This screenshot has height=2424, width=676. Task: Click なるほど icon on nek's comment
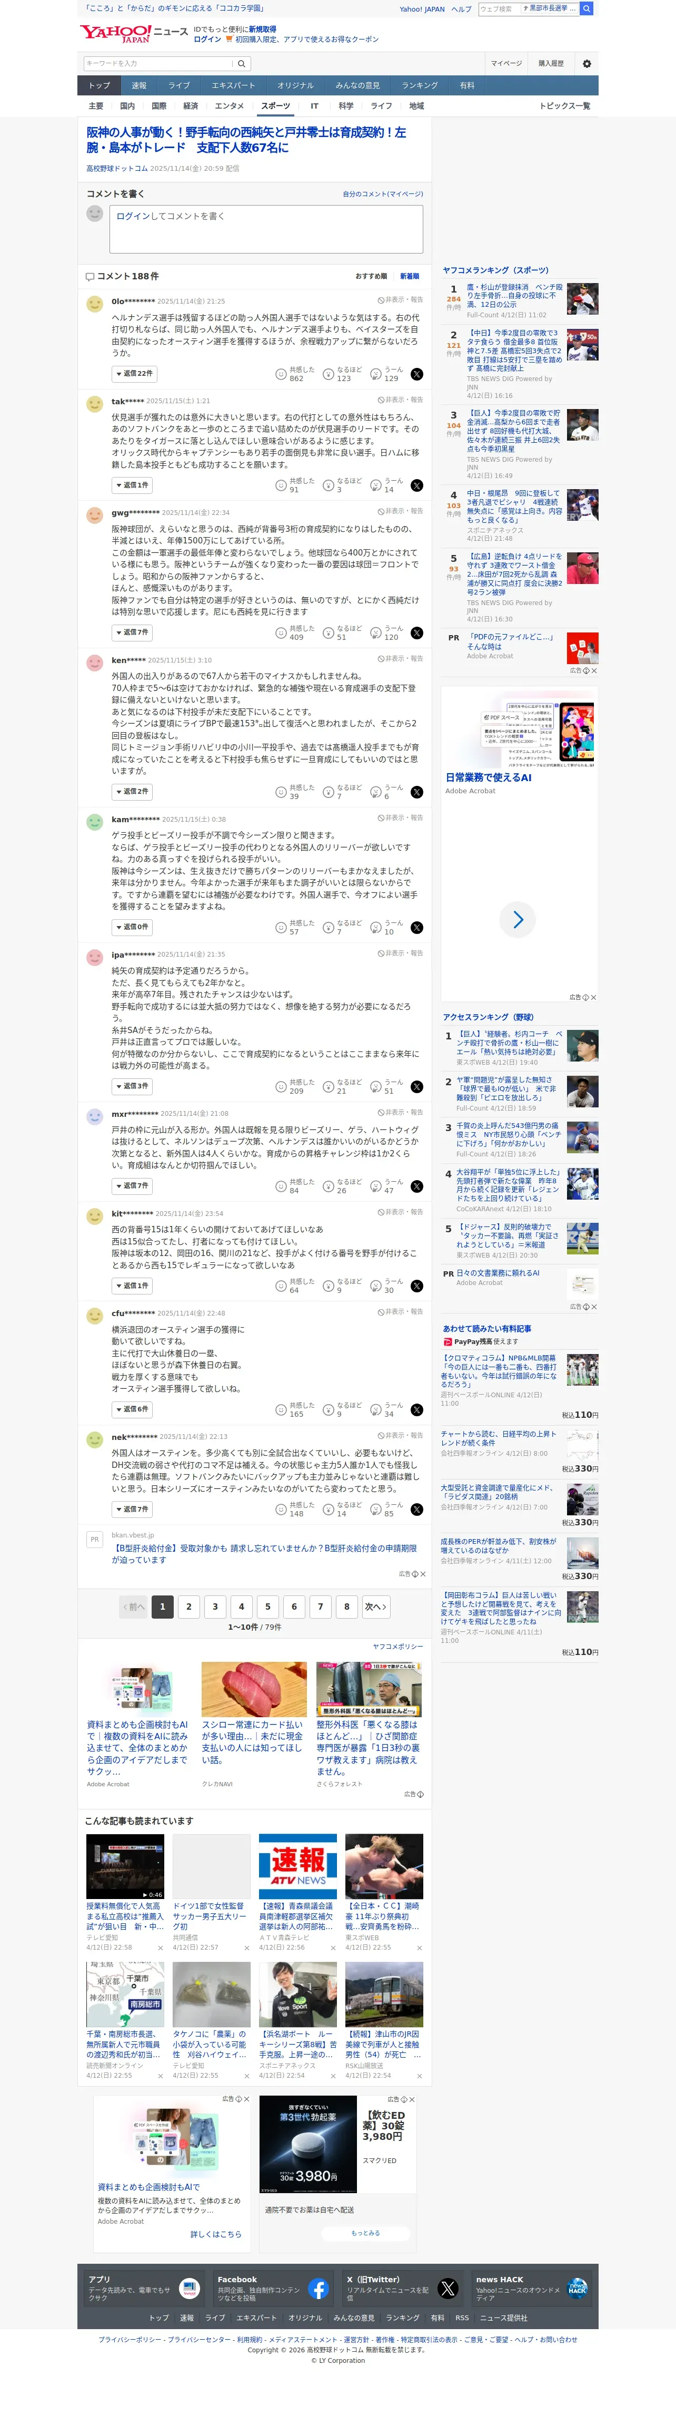328,1510
